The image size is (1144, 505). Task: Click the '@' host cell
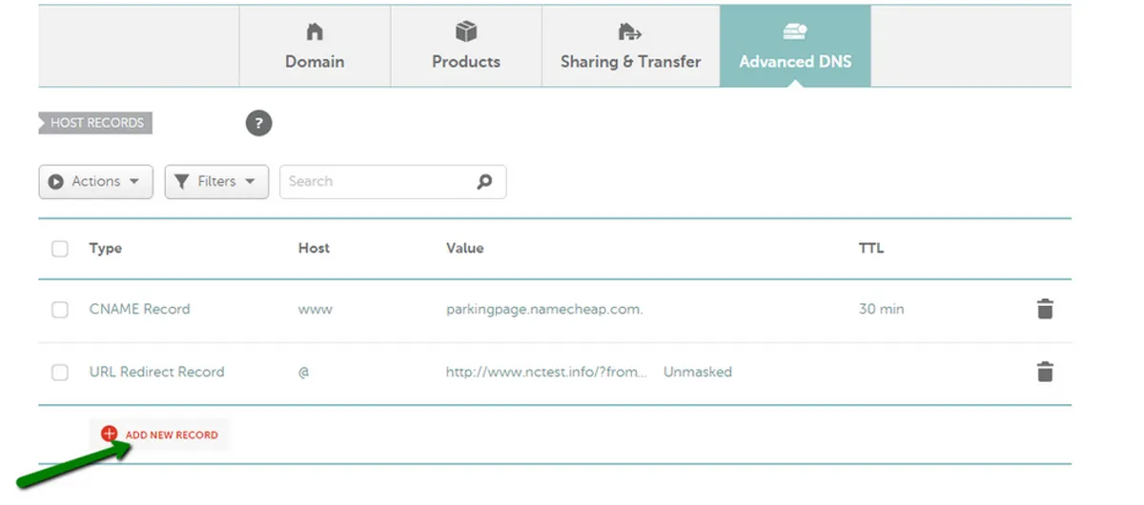pyautogui.click(x=304, y=373)
